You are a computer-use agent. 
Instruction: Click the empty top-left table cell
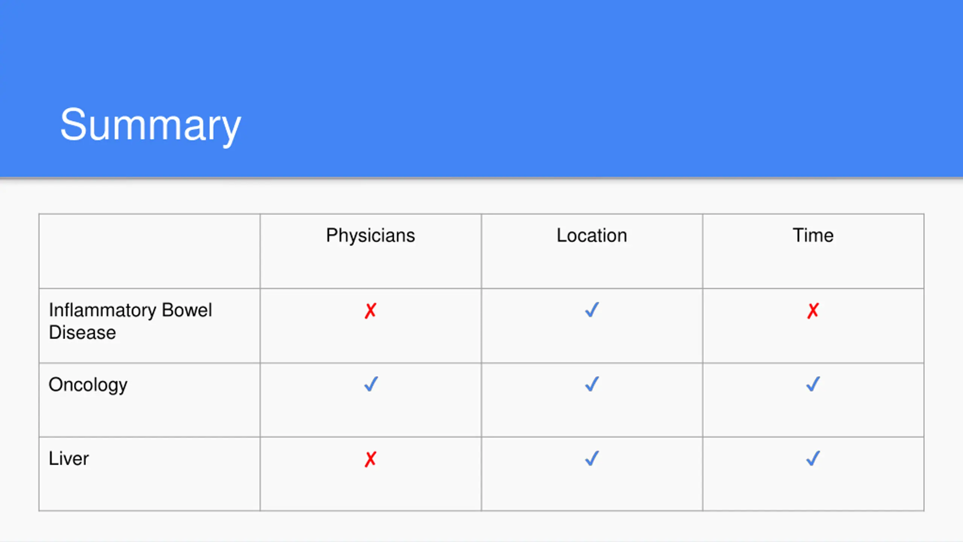(x=149, y=251)
